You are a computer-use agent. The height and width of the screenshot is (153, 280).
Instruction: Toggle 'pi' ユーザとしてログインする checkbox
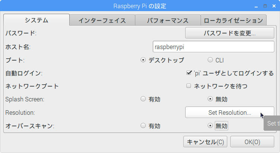[x=230, y=73]
